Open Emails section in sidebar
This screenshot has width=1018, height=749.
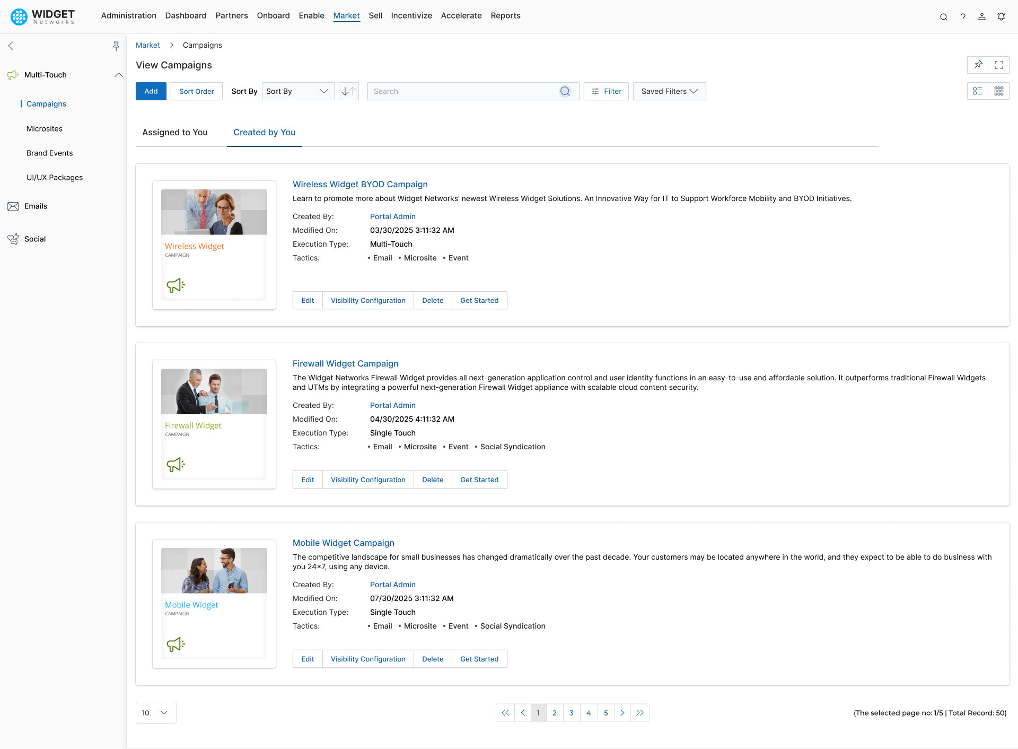36,206
